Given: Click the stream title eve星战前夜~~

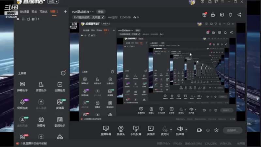Looking at the screenshot, I should point(83,12).
